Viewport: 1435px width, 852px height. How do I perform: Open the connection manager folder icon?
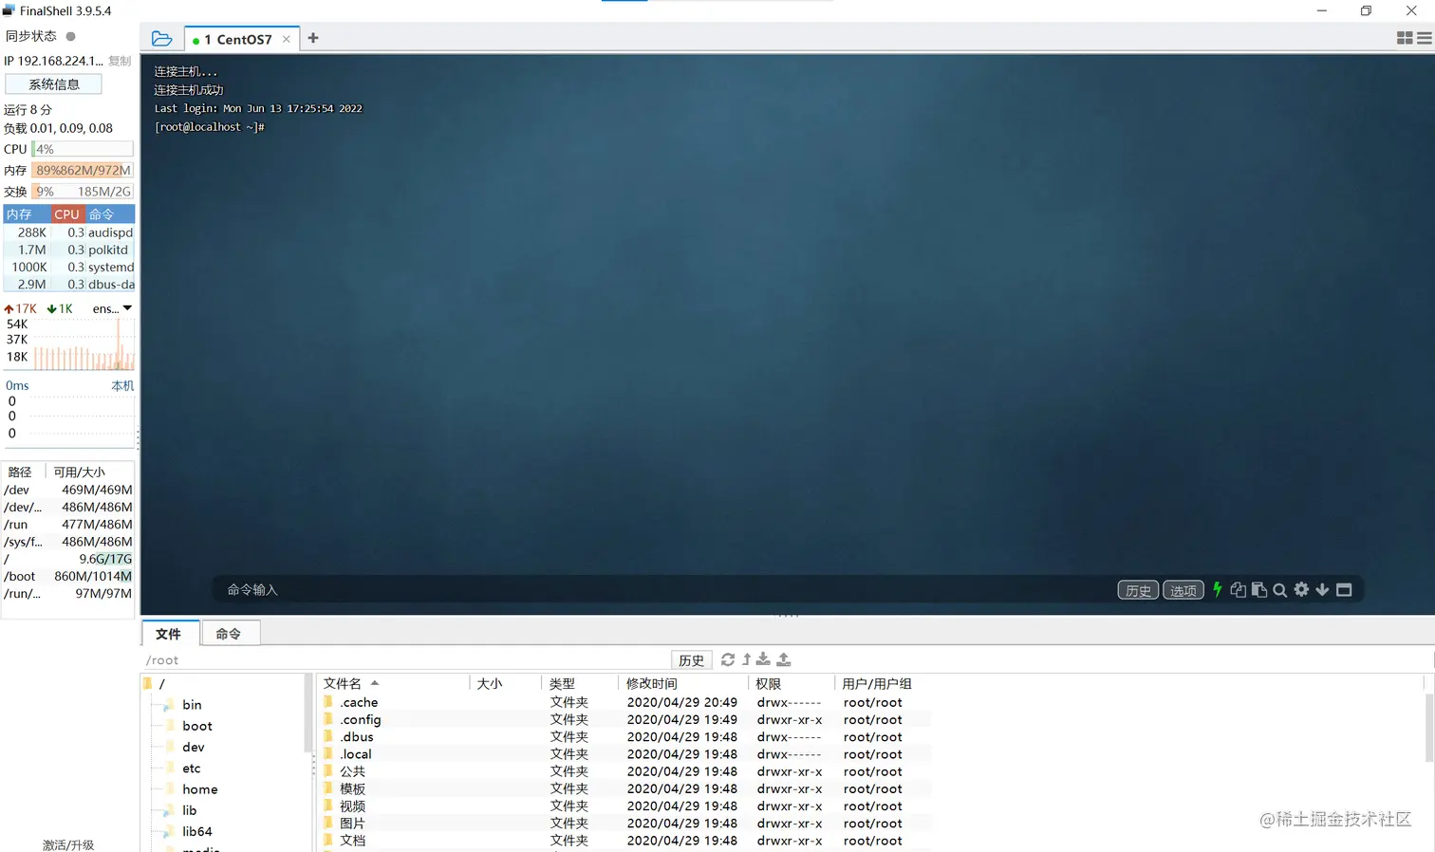[x=161, y=39]
